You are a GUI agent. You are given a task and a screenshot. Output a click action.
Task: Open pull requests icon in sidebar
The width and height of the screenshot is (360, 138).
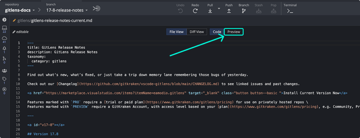click(4, 60)
